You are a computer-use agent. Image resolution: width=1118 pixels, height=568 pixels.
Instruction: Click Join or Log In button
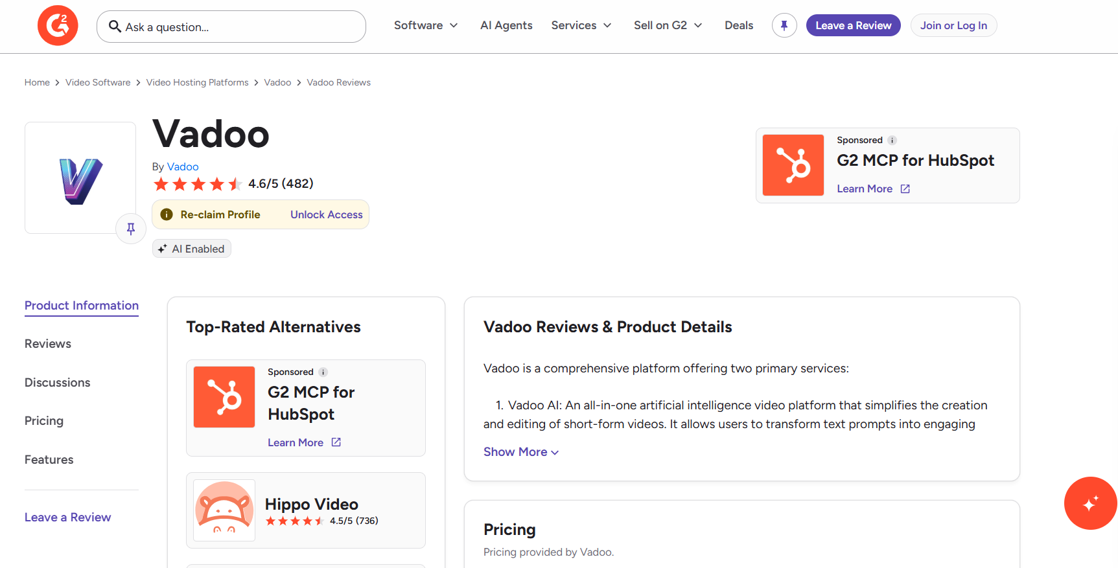[953, 25]
